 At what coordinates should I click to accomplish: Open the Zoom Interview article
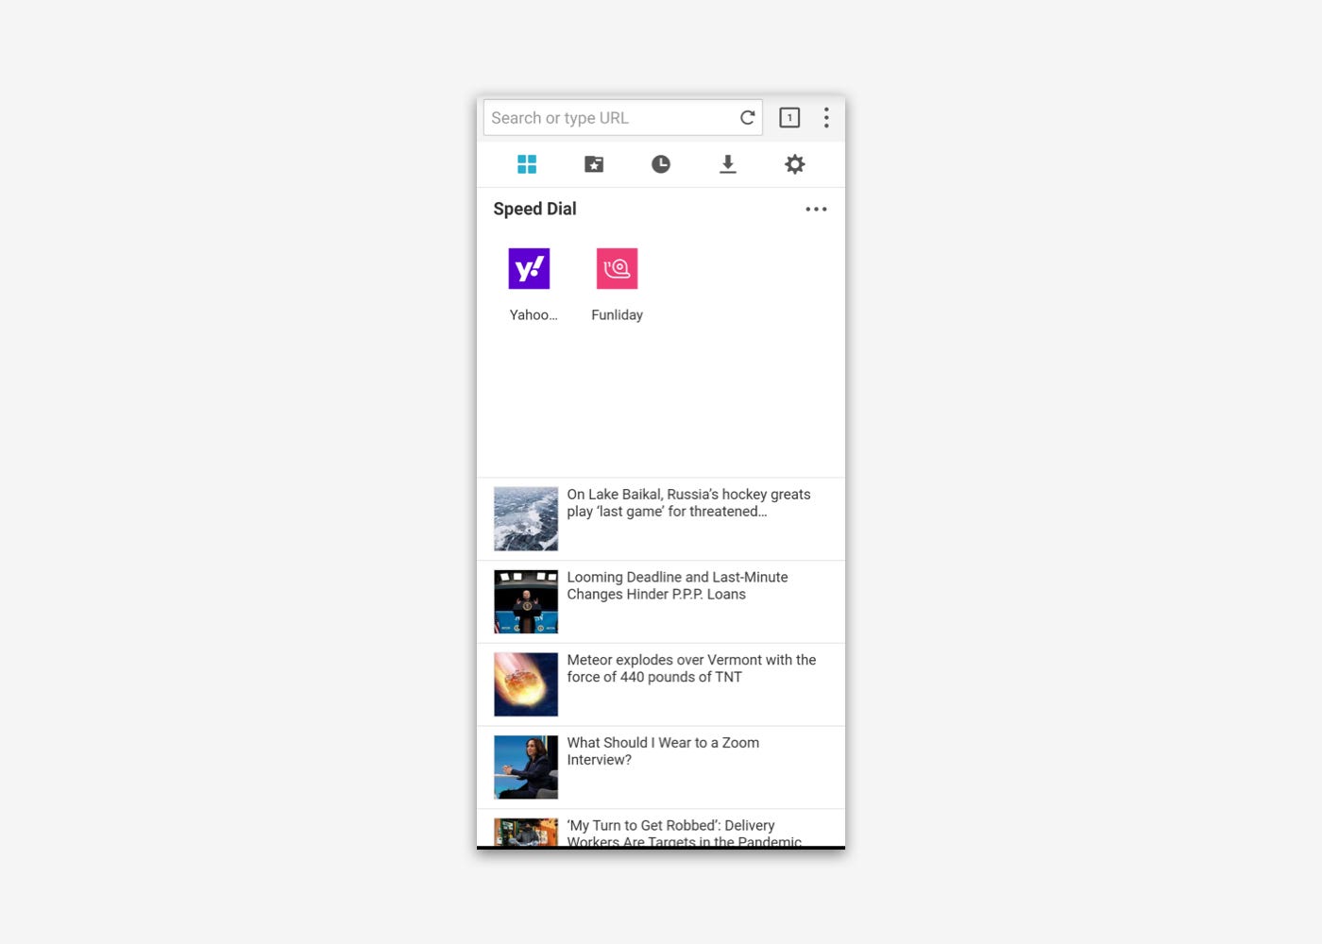pos(661,767)
